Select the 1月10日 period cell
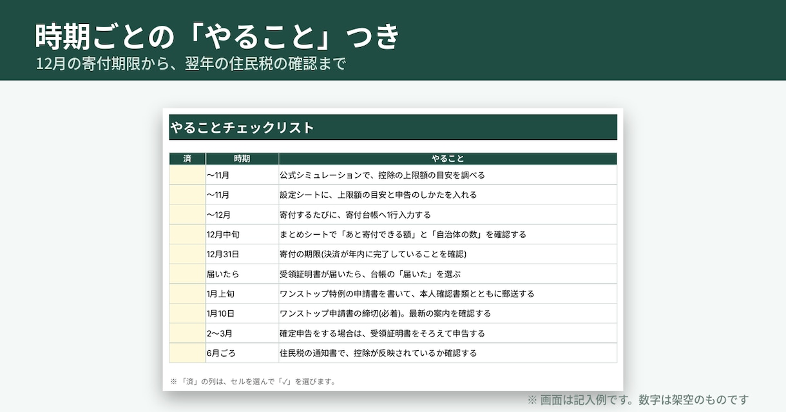Image resolution: width=786 pixels, height=412 pixels. 242,313
